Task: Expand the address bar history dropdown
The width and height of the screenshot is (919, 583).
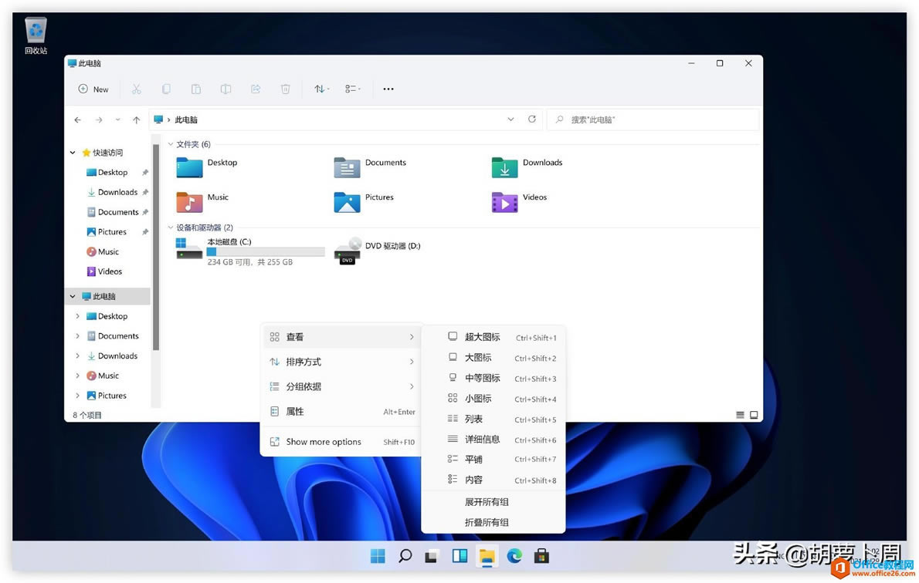Action: [510, 120]
